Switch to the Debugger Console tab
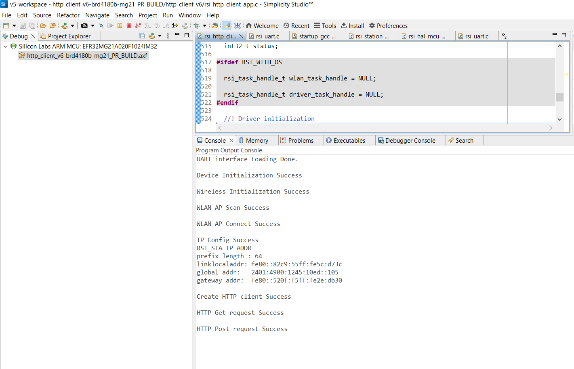Viewport: 574px width, 369px height. pyautogui.click(x=407, y=141)
